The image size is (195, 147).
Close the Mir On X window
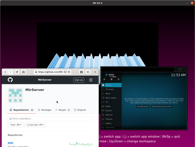(192, 3)
